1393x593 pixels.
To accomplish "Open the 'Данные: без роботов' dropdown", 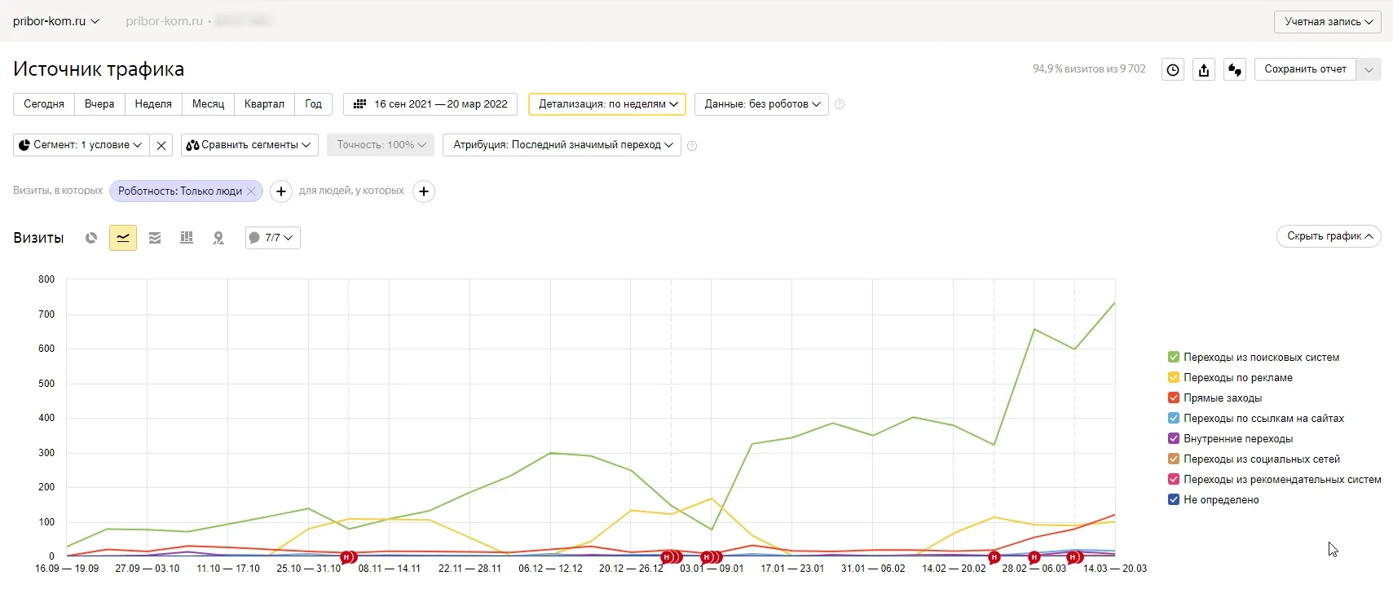I will [x=761, y=104].
